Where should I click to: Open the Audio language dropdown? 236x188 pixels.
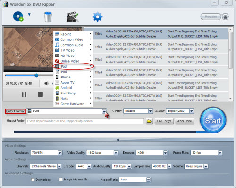coord(180,111)
